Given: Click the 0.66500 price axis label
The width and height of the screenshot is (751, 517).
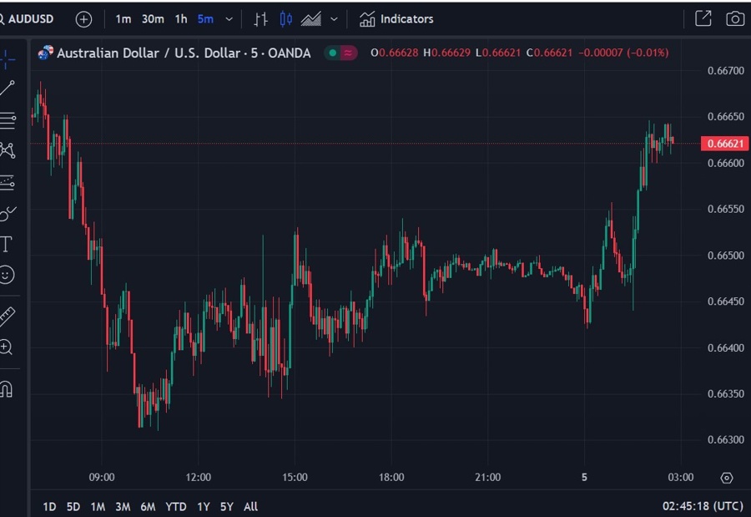Looking at the screenshot, I should click(726, 255).
